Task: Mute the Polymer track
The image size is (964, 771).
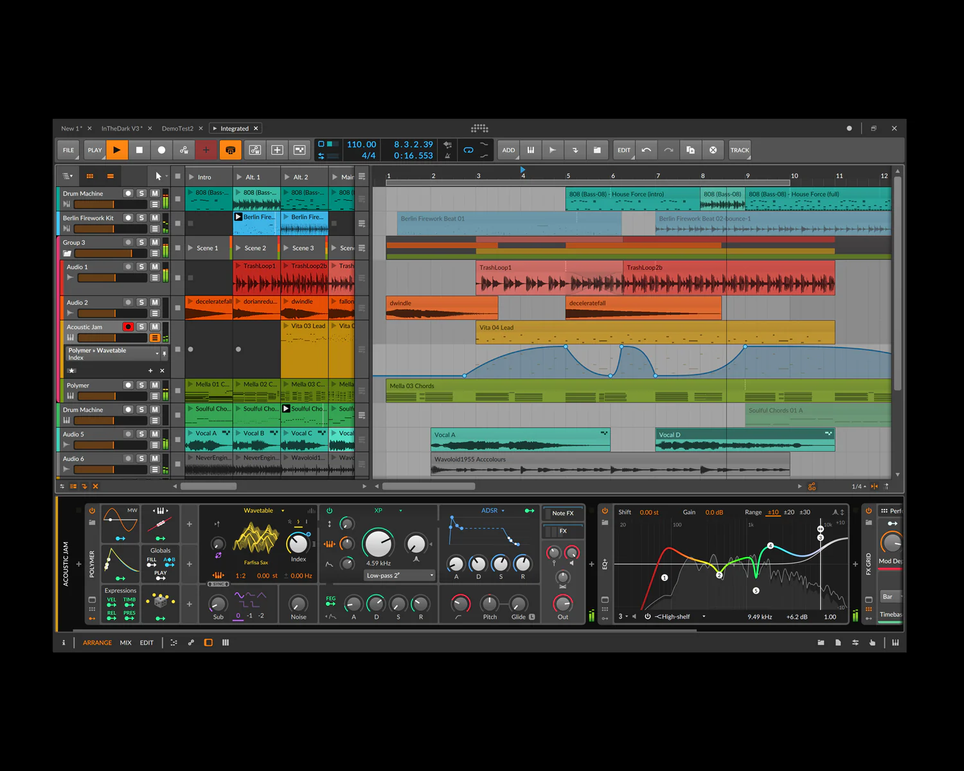Action: [x=155, y=385]
